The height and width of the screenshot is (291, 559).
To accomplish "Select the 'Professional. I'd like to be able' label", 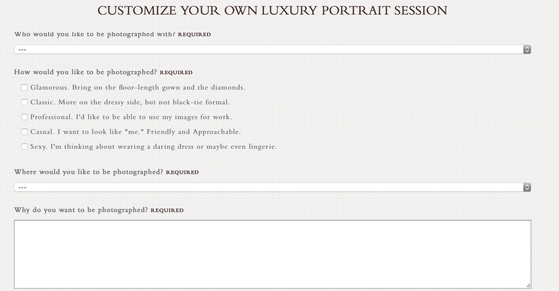I will [131, 117].
